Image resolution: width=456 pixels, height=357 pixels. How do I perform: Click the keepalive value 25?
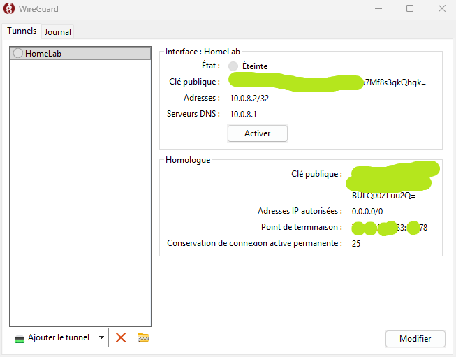click(356, 244)
